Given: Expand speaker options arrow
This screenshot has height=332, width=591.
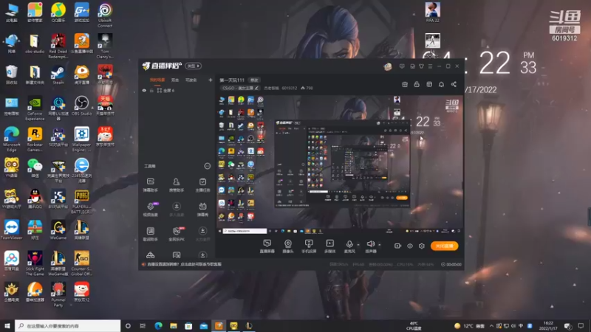Looking at the screenshot, I should pos(379,245).
